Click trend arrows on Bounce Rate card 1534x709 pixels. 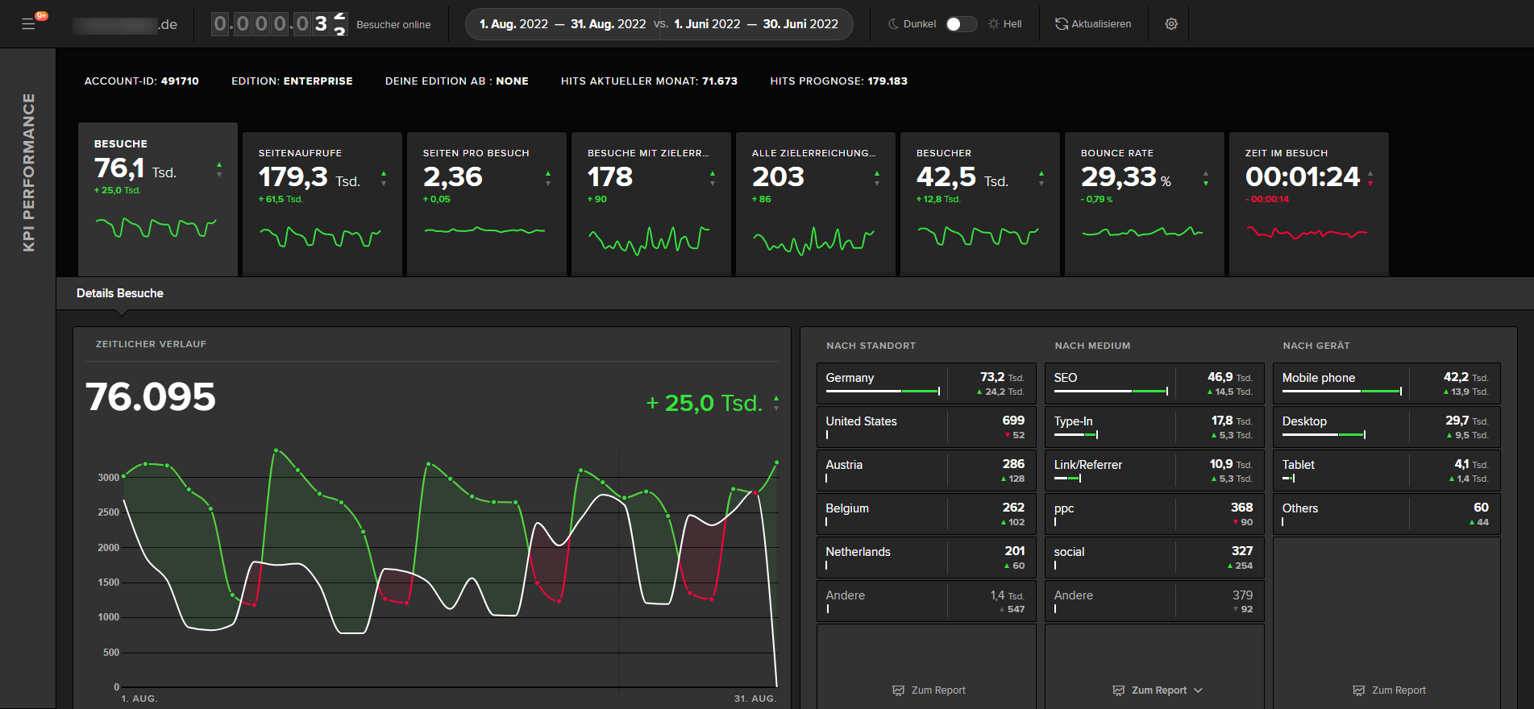(1206, 178)
